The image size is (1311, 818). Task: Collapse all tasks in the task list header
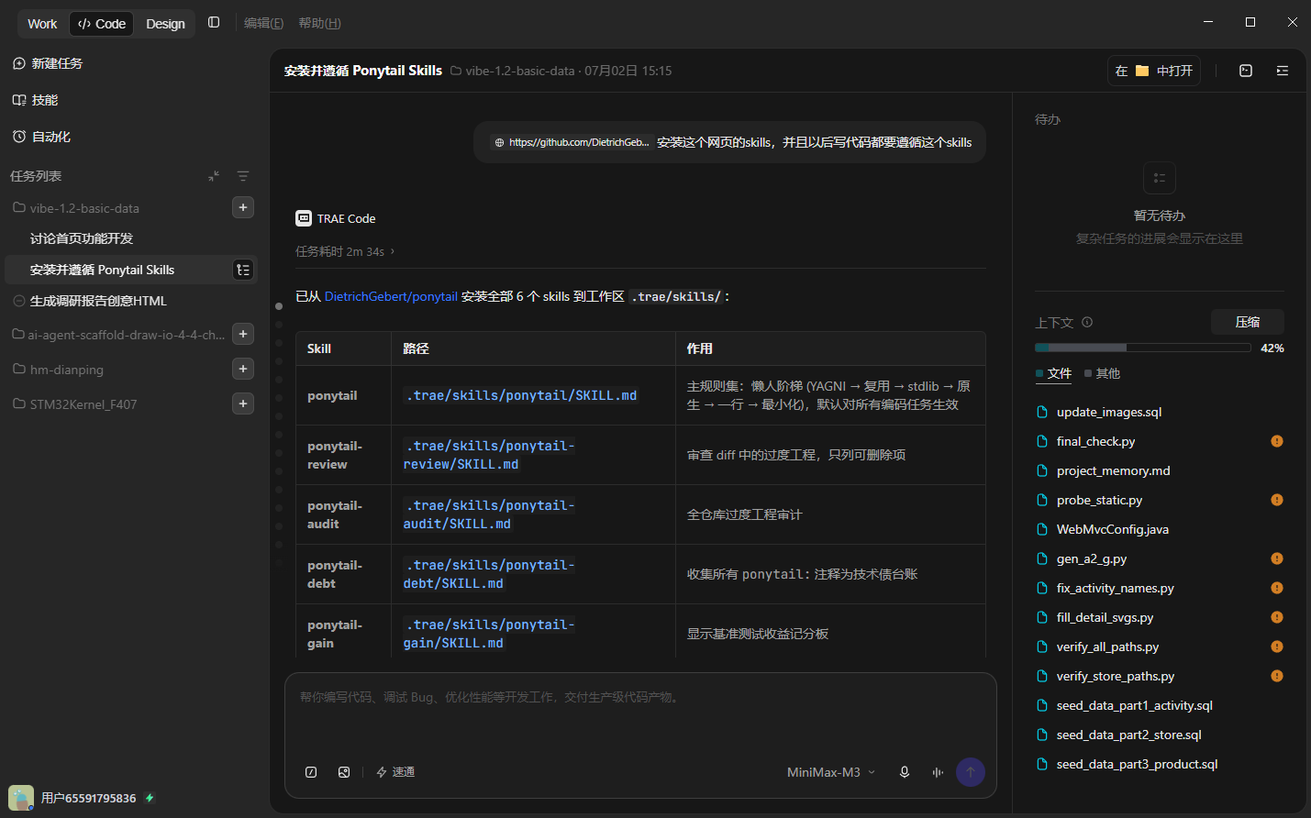click(x=214, y=176)
